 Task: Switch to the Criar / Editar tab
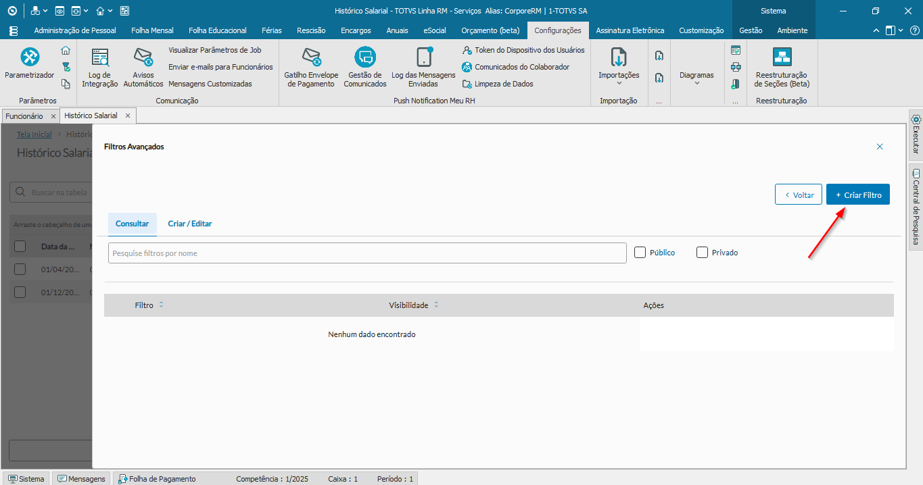190,224
